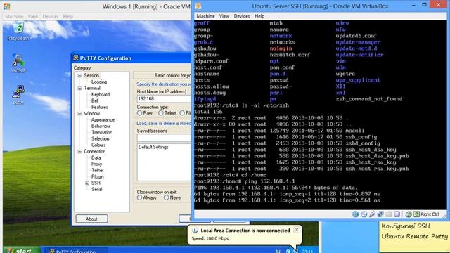Select Colours in category tree

pyautogui.click(x=98, y=145)
